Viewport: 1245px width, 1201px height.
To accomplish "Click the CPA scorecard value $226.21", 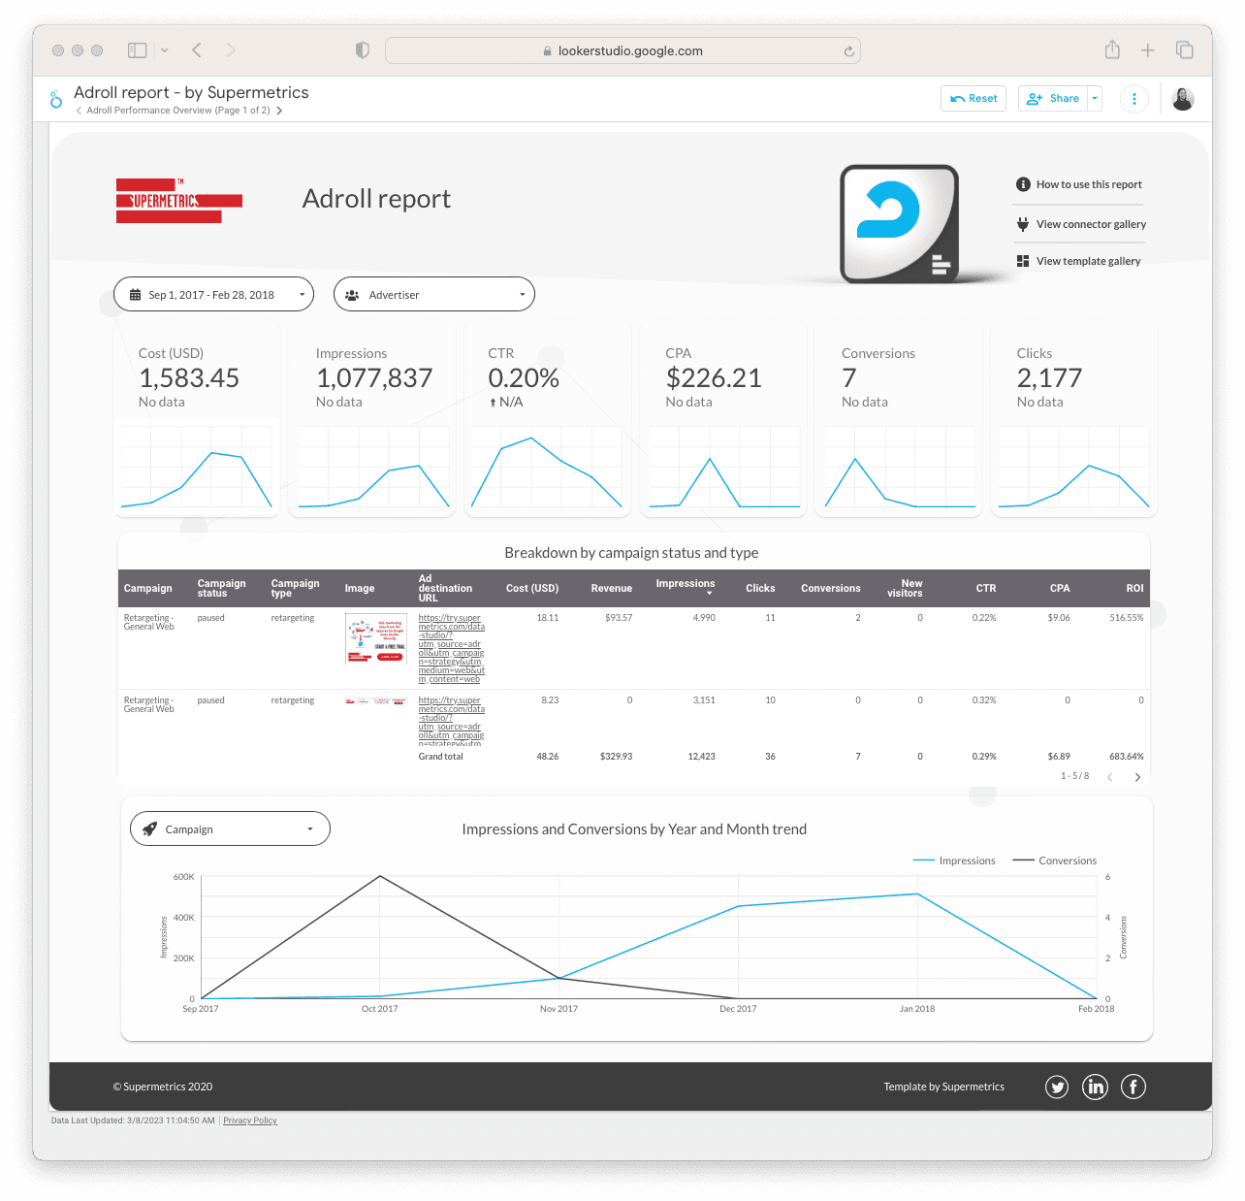I will 714,378.
